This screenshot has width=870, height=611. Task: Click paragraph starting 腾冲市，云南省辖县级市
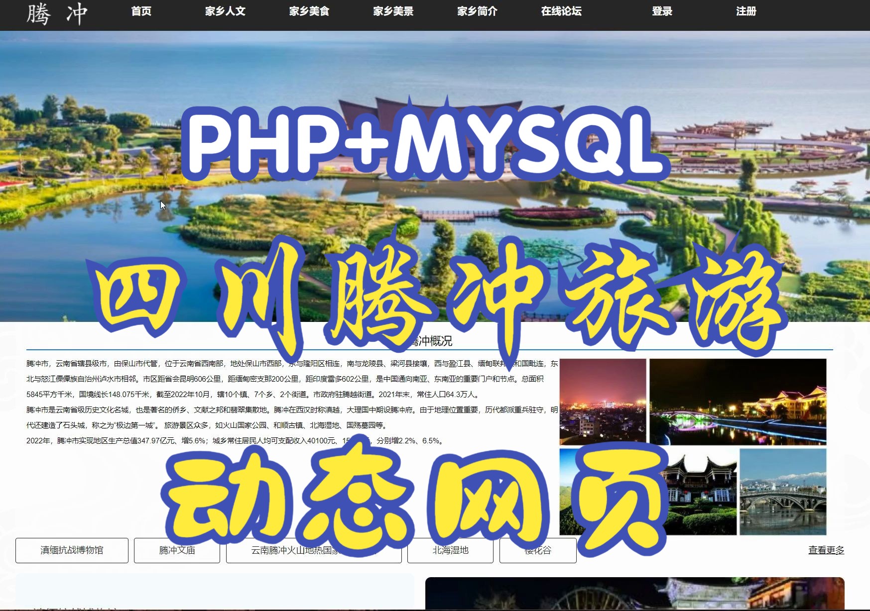(x=292, y=379)
